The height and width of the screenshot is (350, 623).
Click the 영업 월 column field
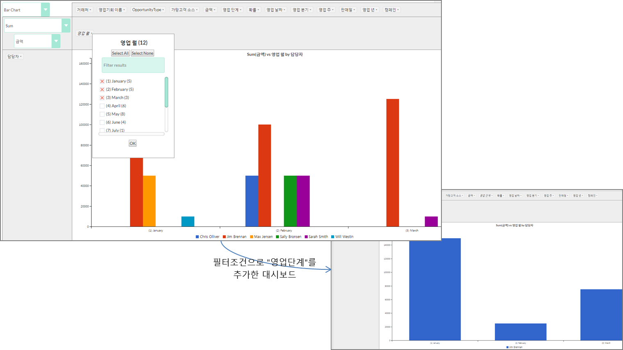click(x=84, y=33)
